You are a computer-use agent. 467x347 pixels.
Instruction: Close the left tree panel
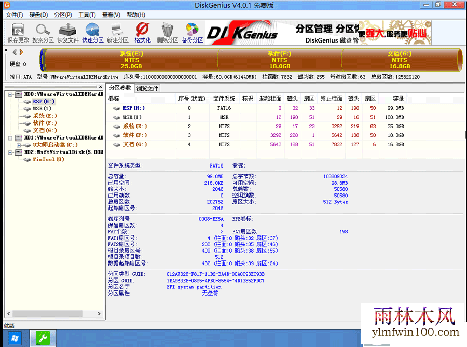point(100,87)
